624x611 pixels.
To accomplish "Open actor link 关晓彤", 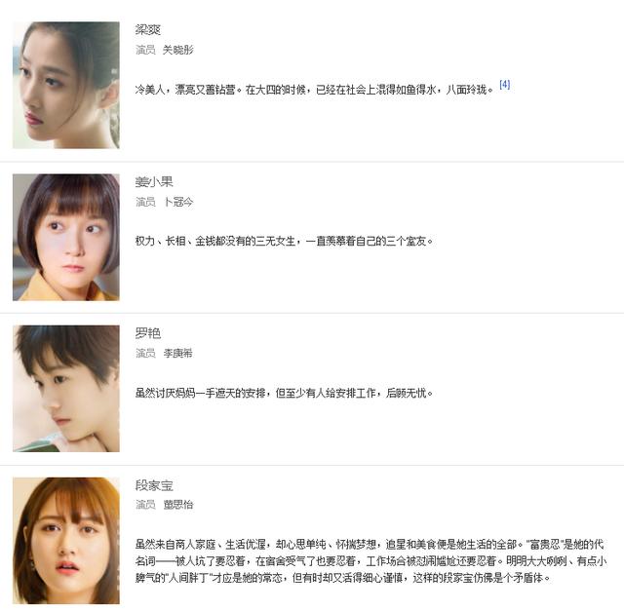I will pyautogui.click(x=177, y=50).
